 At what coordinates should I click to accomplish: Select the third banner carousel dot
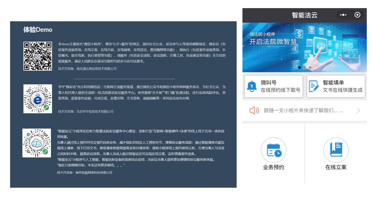pyautogui.click(x=310, y=68)
